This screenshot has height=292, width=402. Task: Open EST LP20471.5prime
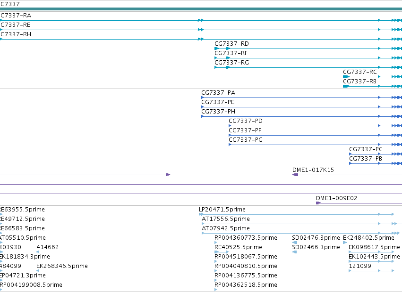click(222, 210)
